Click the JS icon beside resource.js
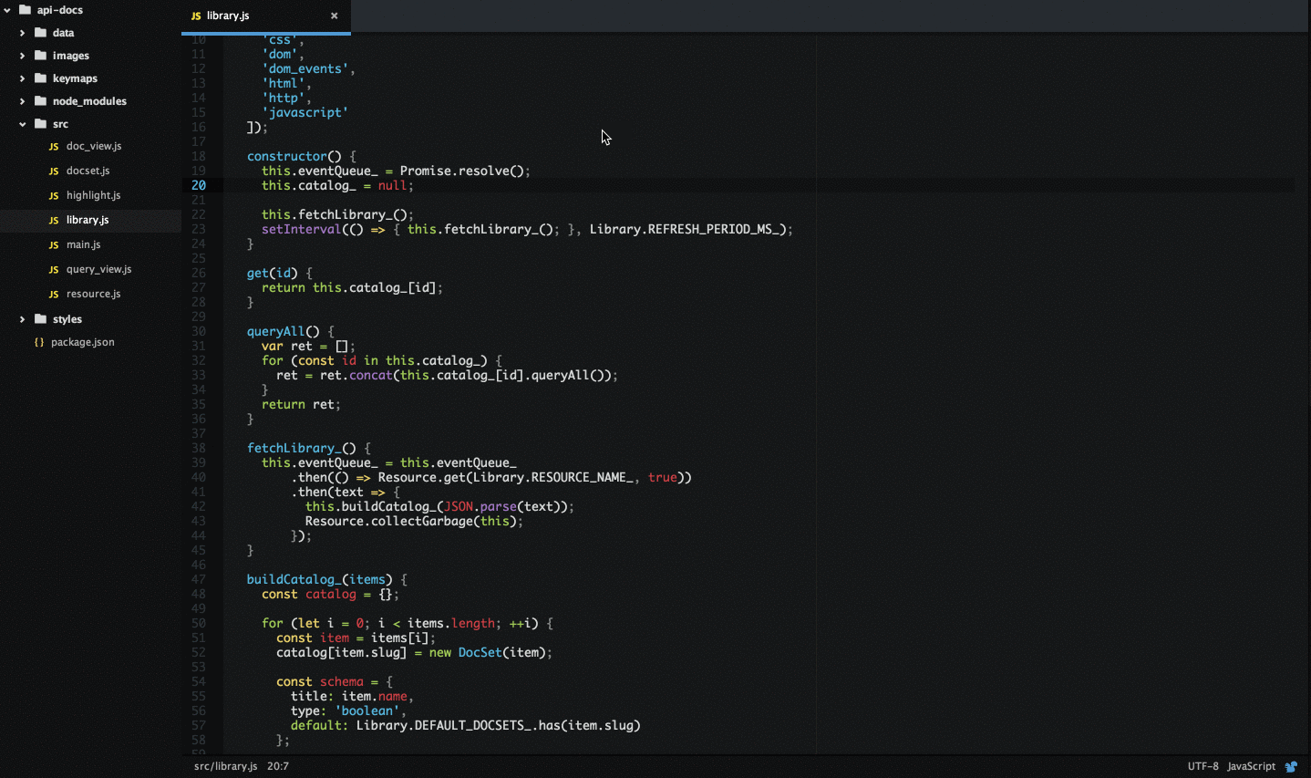 (x=54, y=295)
